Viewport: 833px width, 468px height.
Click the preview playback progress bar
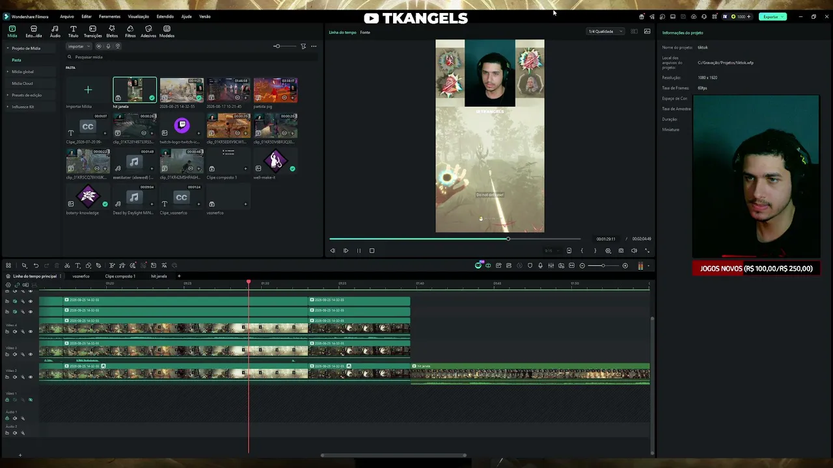(454, 239)
